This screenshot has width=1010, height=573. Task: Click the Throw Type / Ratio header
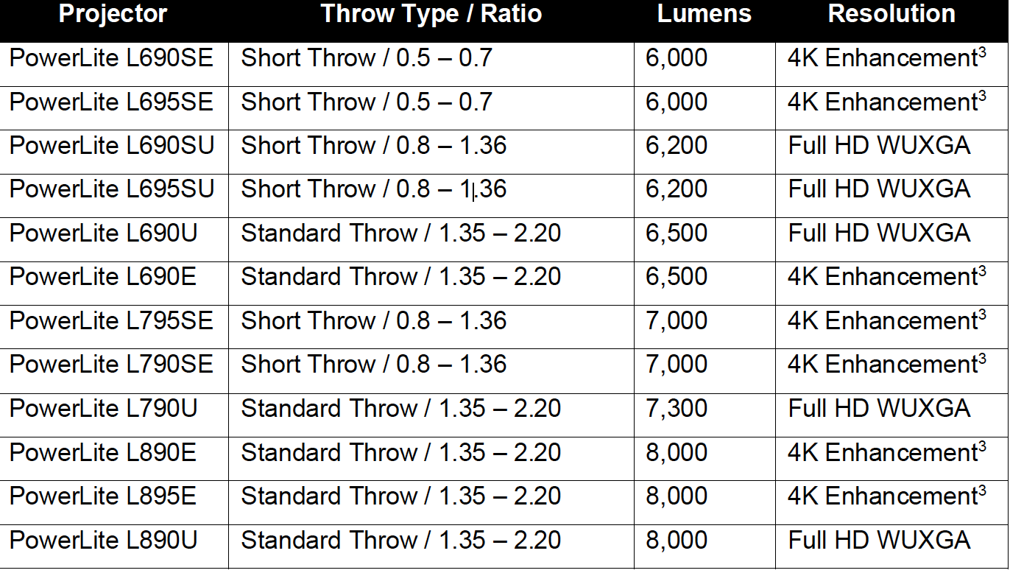431,14
